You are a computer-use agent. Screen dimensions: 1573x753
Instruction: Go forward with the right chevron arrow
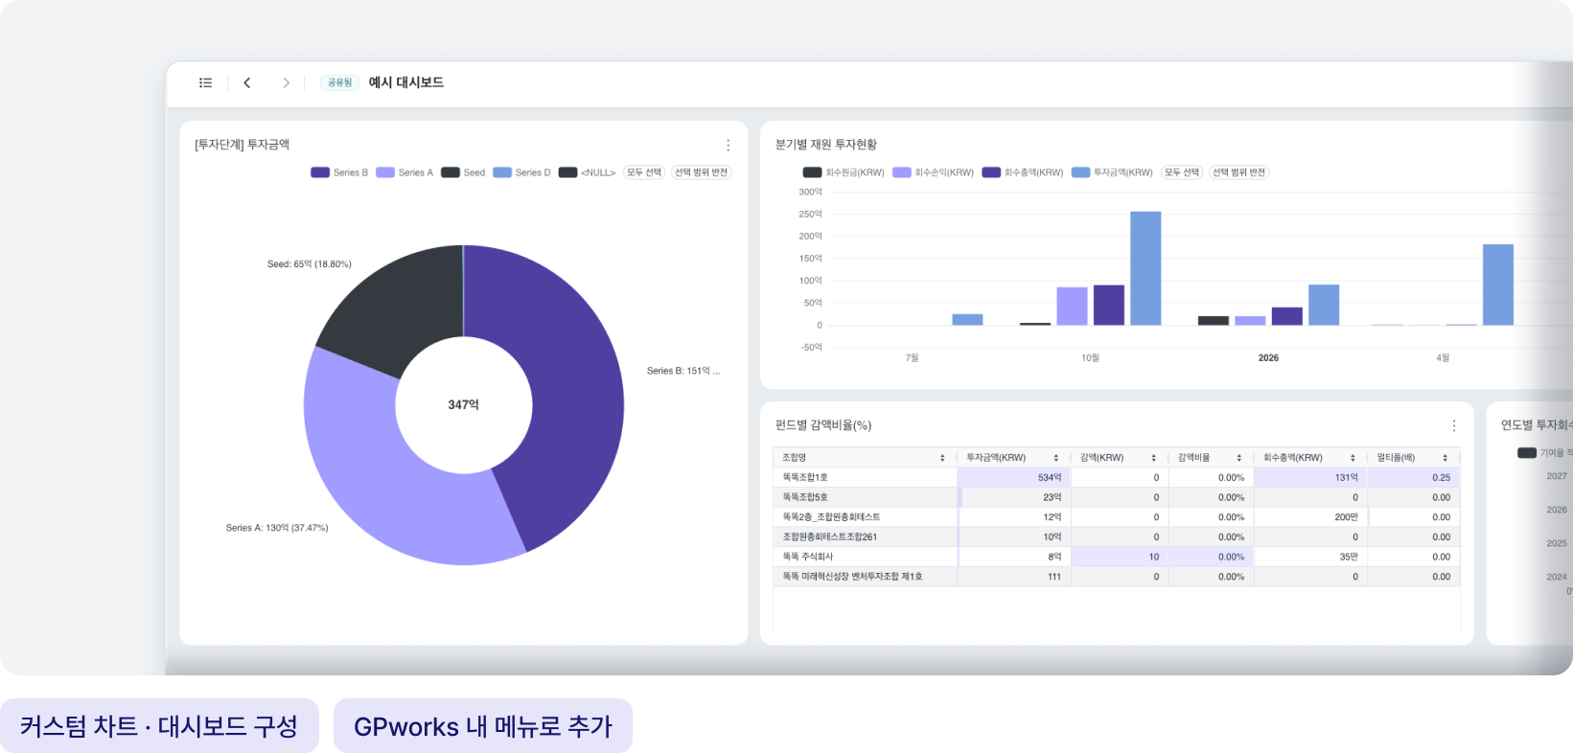tap(286, 82)
